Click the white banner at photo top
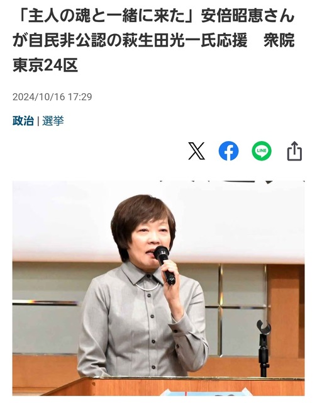Screen dimensions: 317x403 [158, 221]
